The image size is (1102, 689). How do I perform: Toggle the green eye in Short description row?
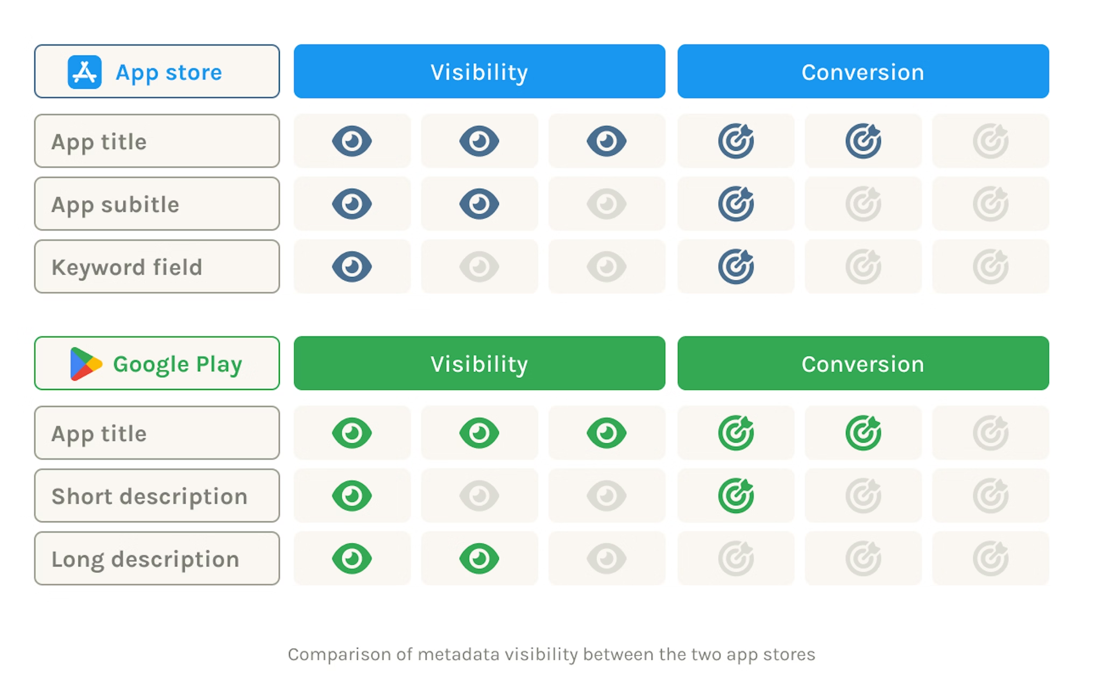pos(352,496)
